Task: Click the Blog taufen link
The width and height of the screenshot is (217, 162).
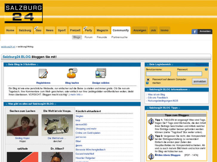Action: (x=72, y=83)
